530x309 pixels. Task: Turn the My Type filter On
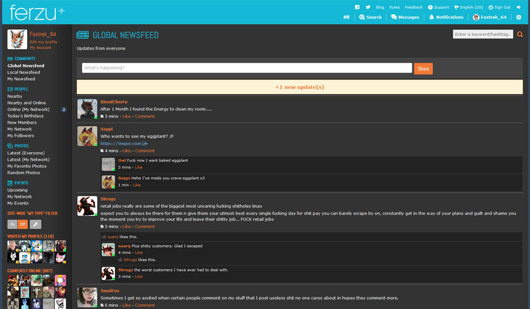(12, 224)
